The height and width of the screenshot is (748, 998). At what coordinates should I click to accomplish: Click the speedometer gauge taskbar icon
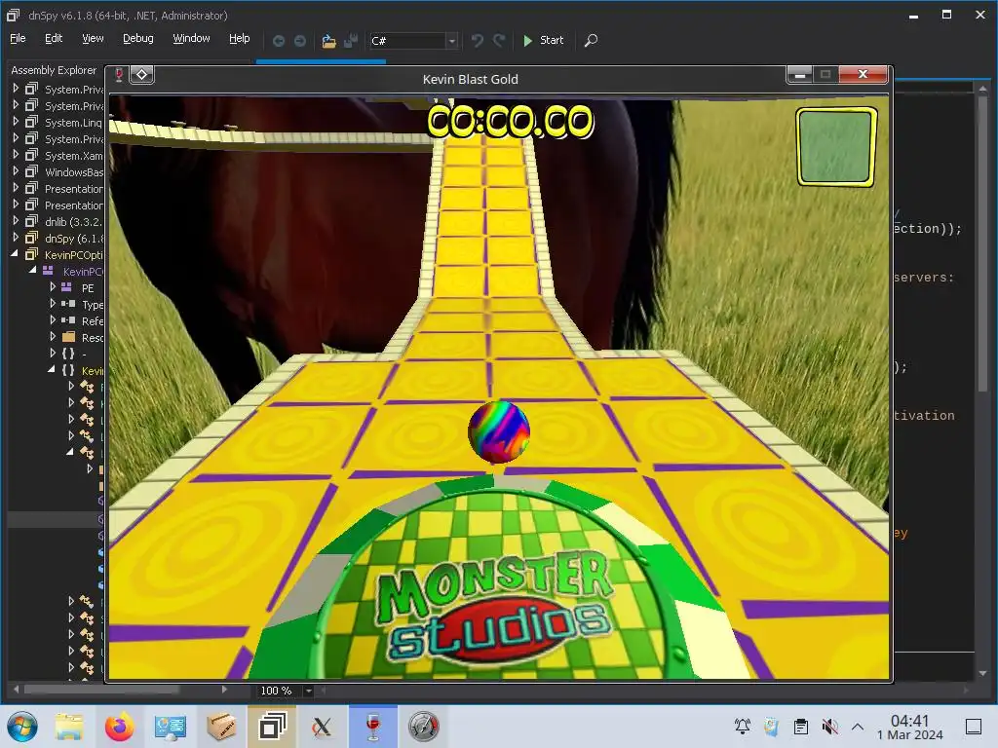423,727
